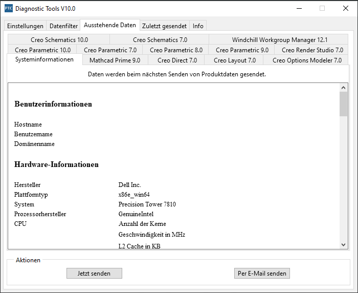
Task: Open the Einstellungen tab
Action: tap(25, 26)
